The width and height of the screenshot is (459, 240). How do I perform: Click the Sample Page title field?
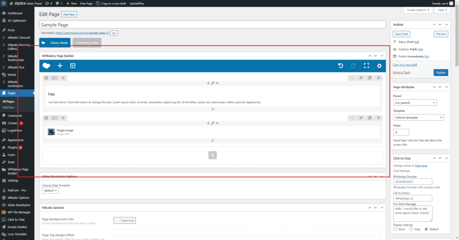212,25
